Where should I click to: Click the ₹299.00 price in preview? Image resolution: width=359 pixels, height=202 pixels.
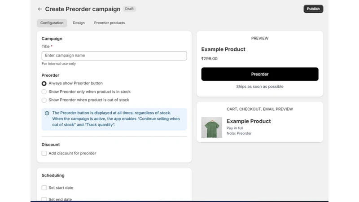tap(209, 59)
